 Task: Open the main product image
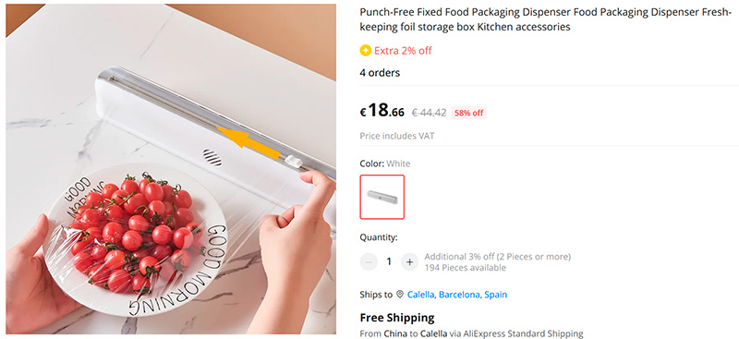pyautogui.click(x=171, y=169)
